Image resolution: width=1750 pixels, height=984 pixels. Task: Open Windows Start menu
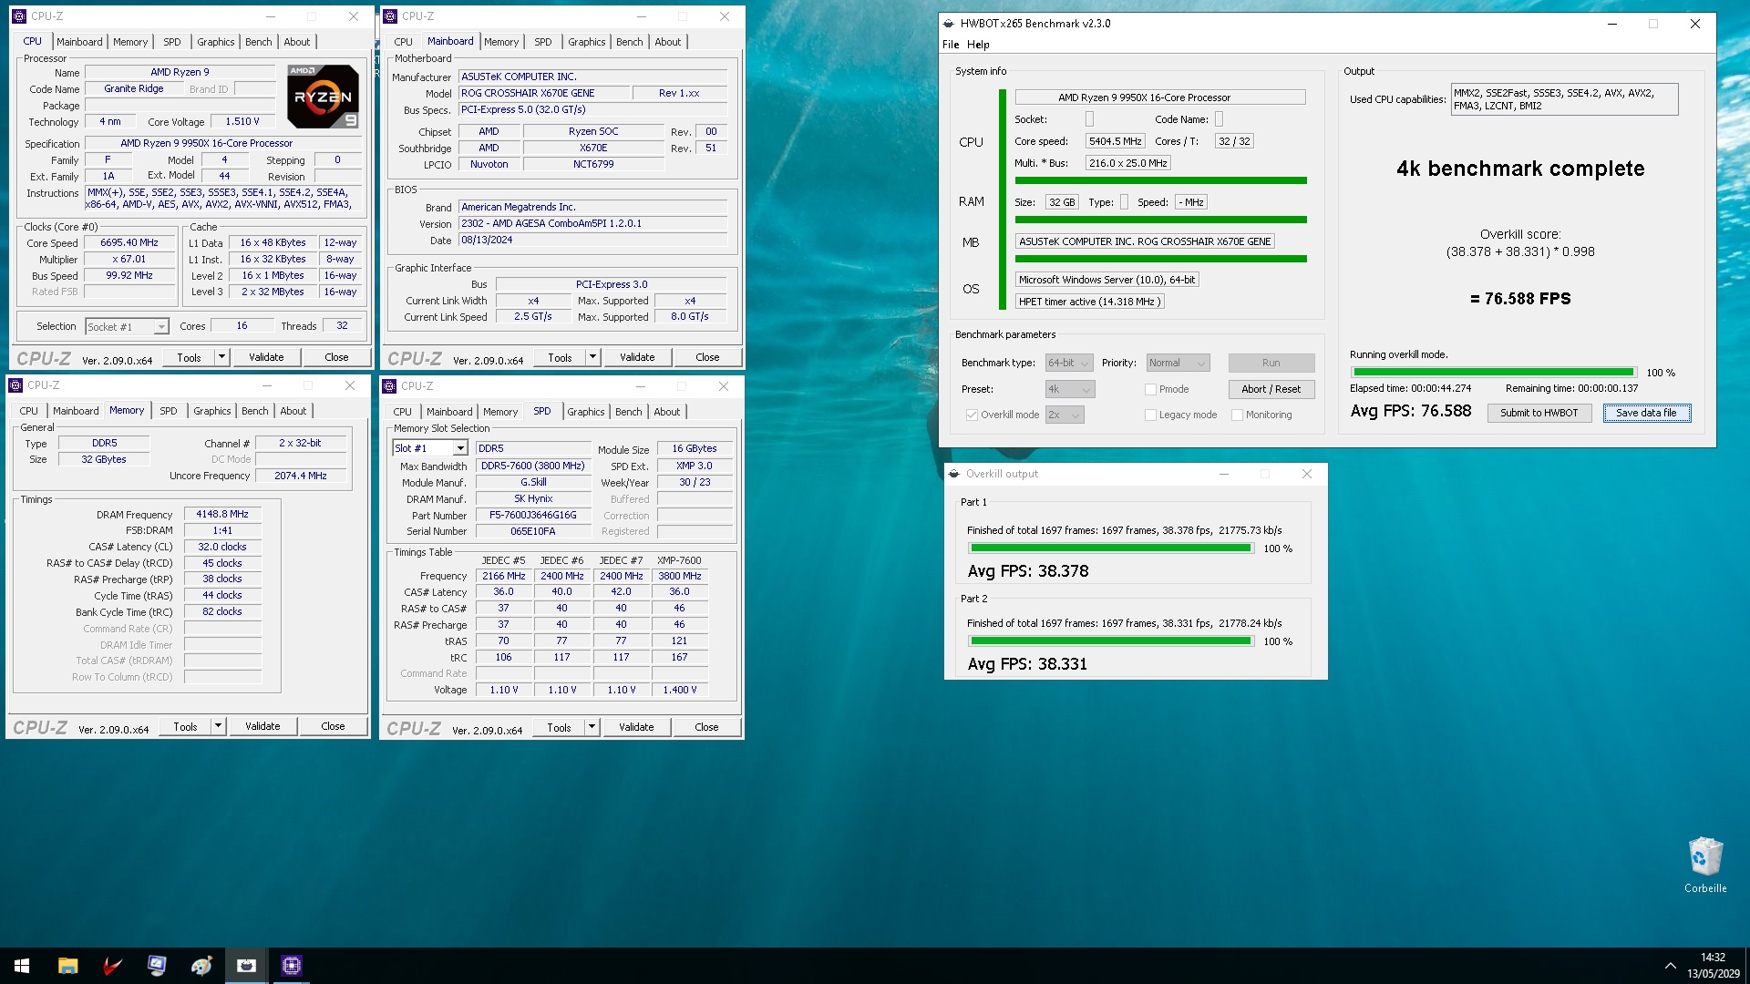click(22, 966)
